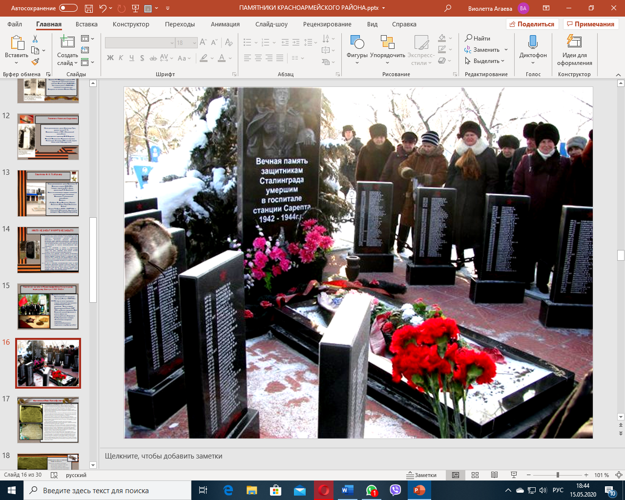Open the Shapes (Фигуры) gallery
Viewport: 625px width, 500px height.
pyautogui.click(x=357, y=49)
